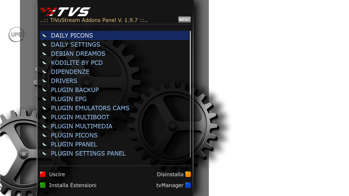Viewport: 349px width, 196px height.
Task: Click the green Installa Estensioni color button
Action: [43, 185]
